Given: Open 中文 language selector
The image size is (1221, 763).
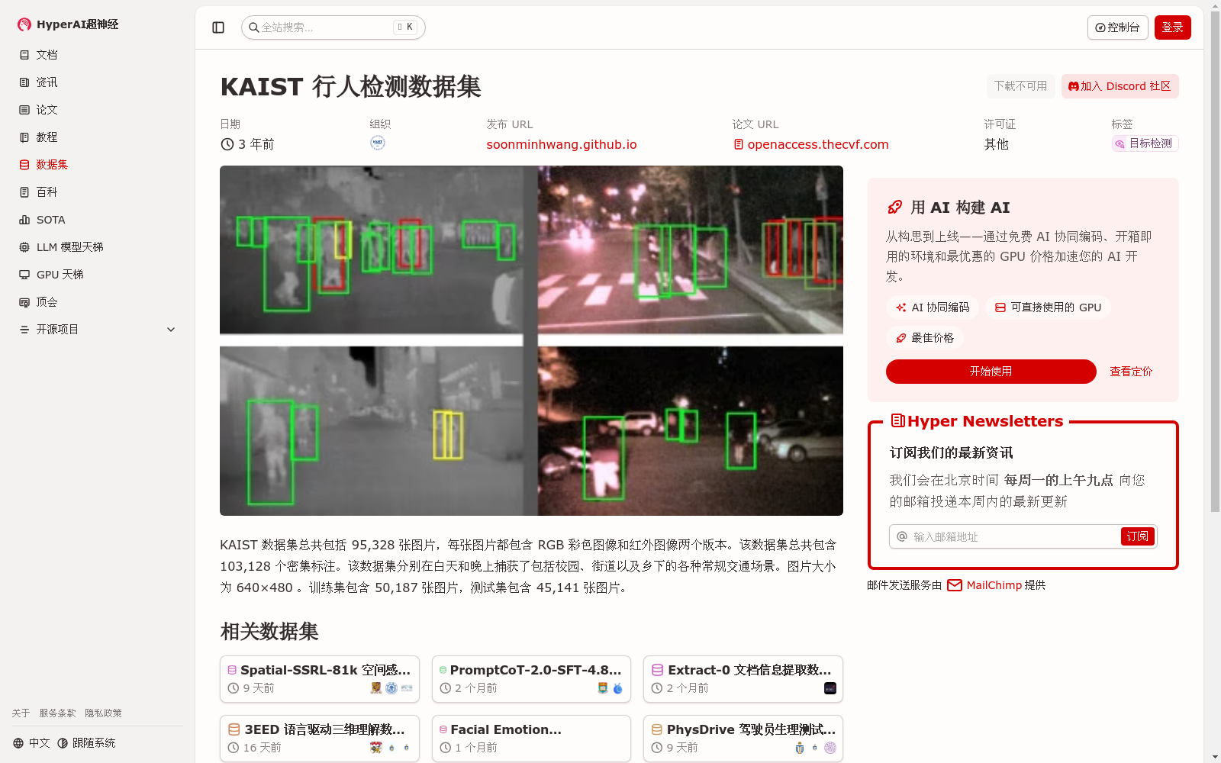Looking at the screenshot, I should coord(31,743).
